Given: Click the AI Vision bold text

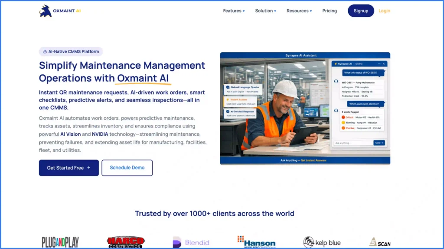Looking at the screenshot, I should coord(71,134).
